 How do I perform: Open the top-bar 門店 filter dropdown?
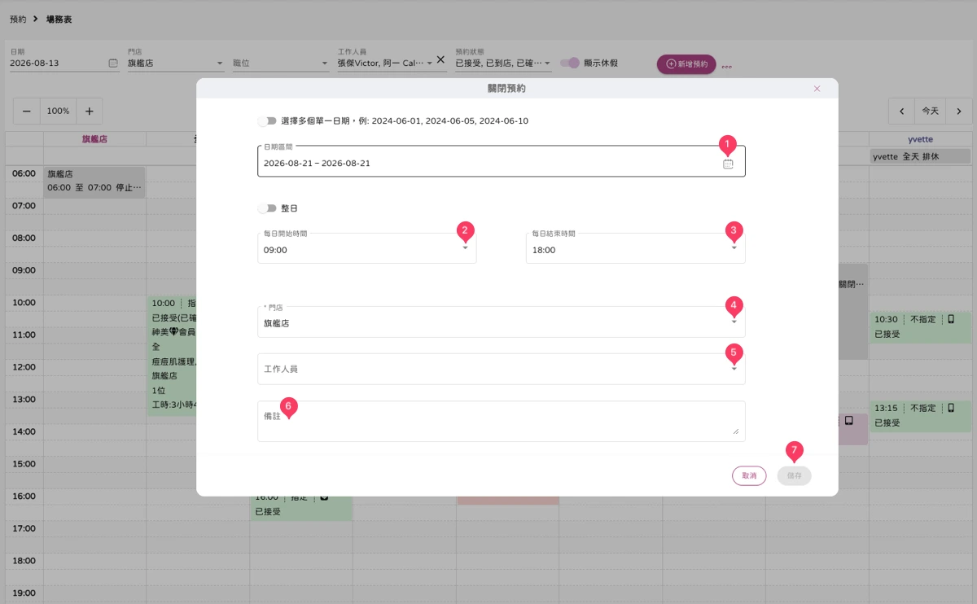(176, 63)
